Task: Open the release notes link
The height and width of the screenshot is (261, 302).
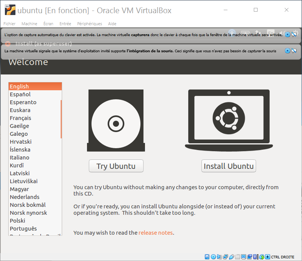Action: click(x=156, y=233)
